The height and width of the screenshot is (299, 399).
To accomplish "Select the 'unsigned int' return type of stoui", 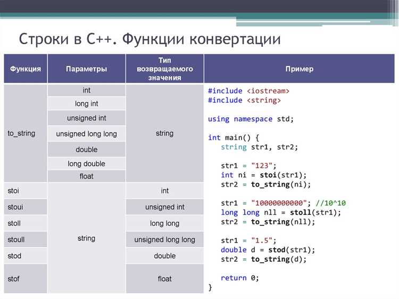I will [x=164, y=207].
